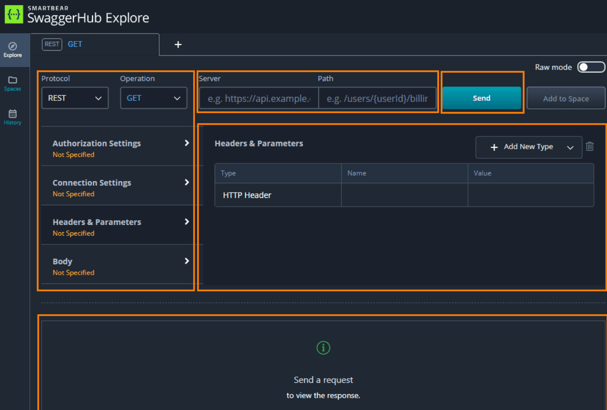The height and width of the screenshot is (410, 607).
Task: Click the SwaggerHub Explore logo icon
Action: coord(14,14)
